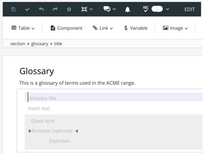Redo the last action
Screen dimensions: 203x155
coord(55,9)
